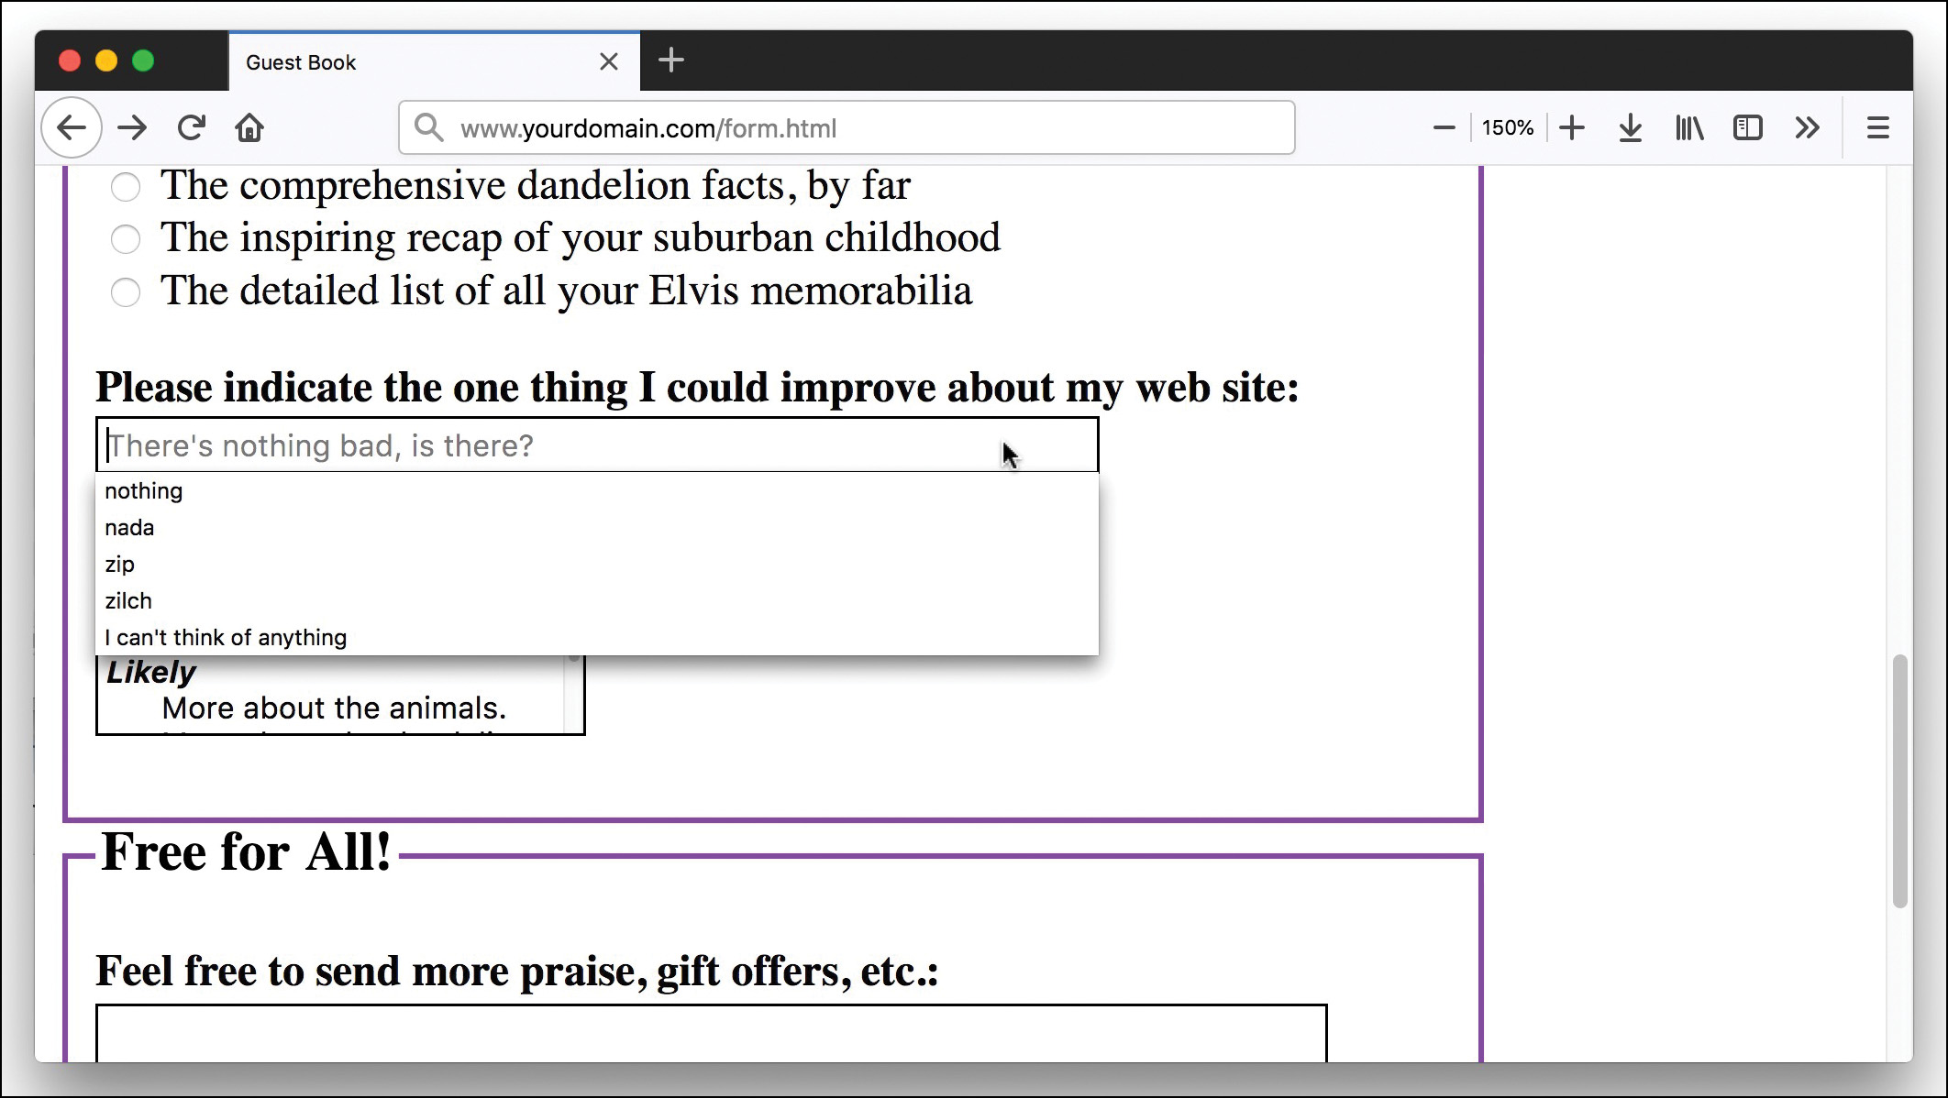Click the forward navigation arrow
Screen dimensions: 1948x1098
tap(131, 127)
